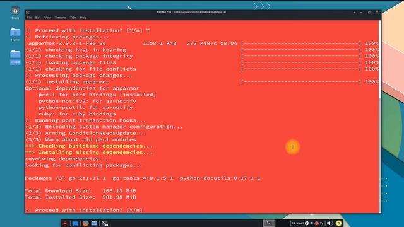Viewport: 404px width, 227px height.
Task: Click 'Running post-transaction hooks...' line
Action: coord(86,120)
